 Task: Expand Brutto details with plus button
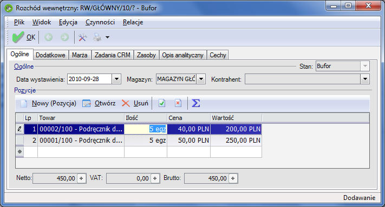(x=233, y=178)
